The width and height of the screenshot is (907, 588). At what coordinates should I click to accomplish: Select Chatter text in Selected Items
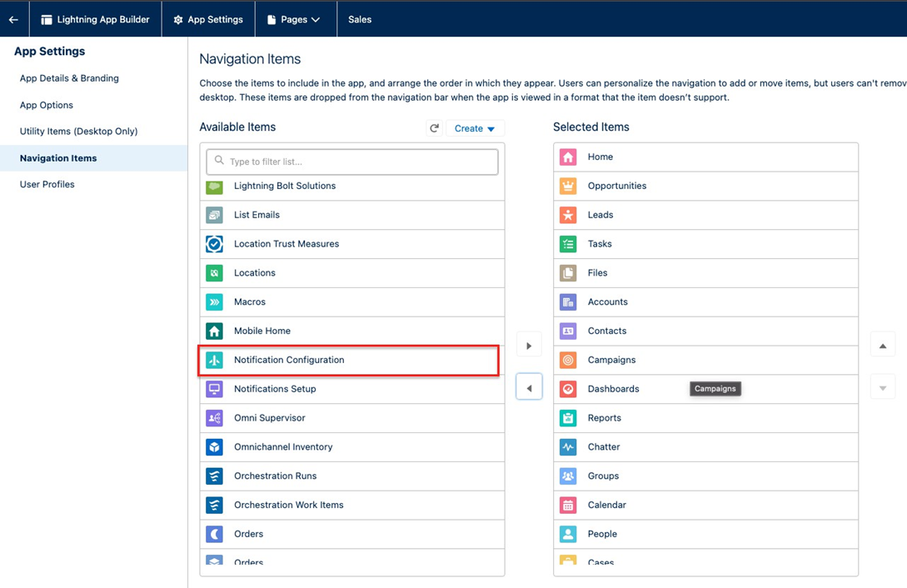click(x=603, y=447)
